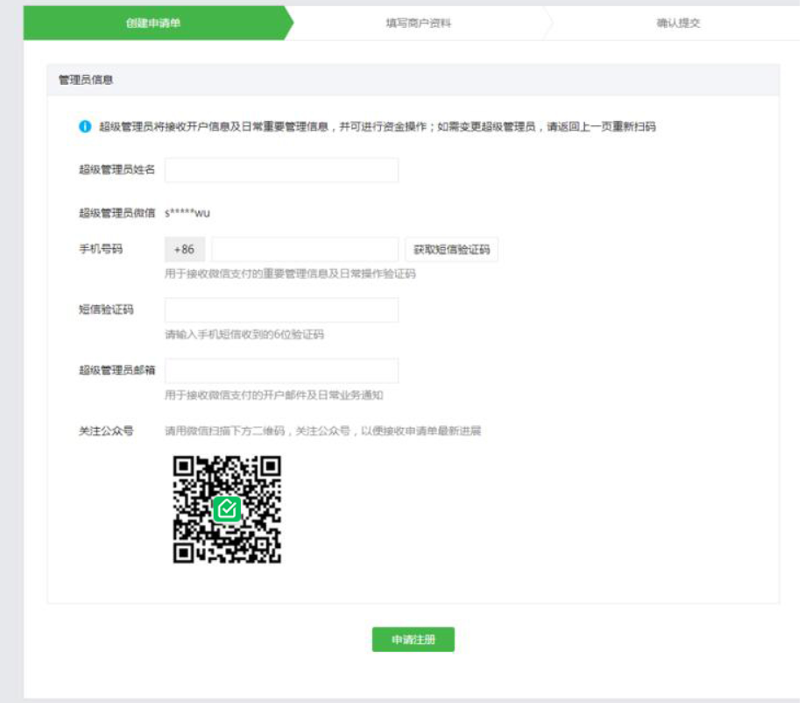The height and width of the screenshot is (703, 805).
Task: Submit with the 申请注册 button
Action: coord(413,639)
